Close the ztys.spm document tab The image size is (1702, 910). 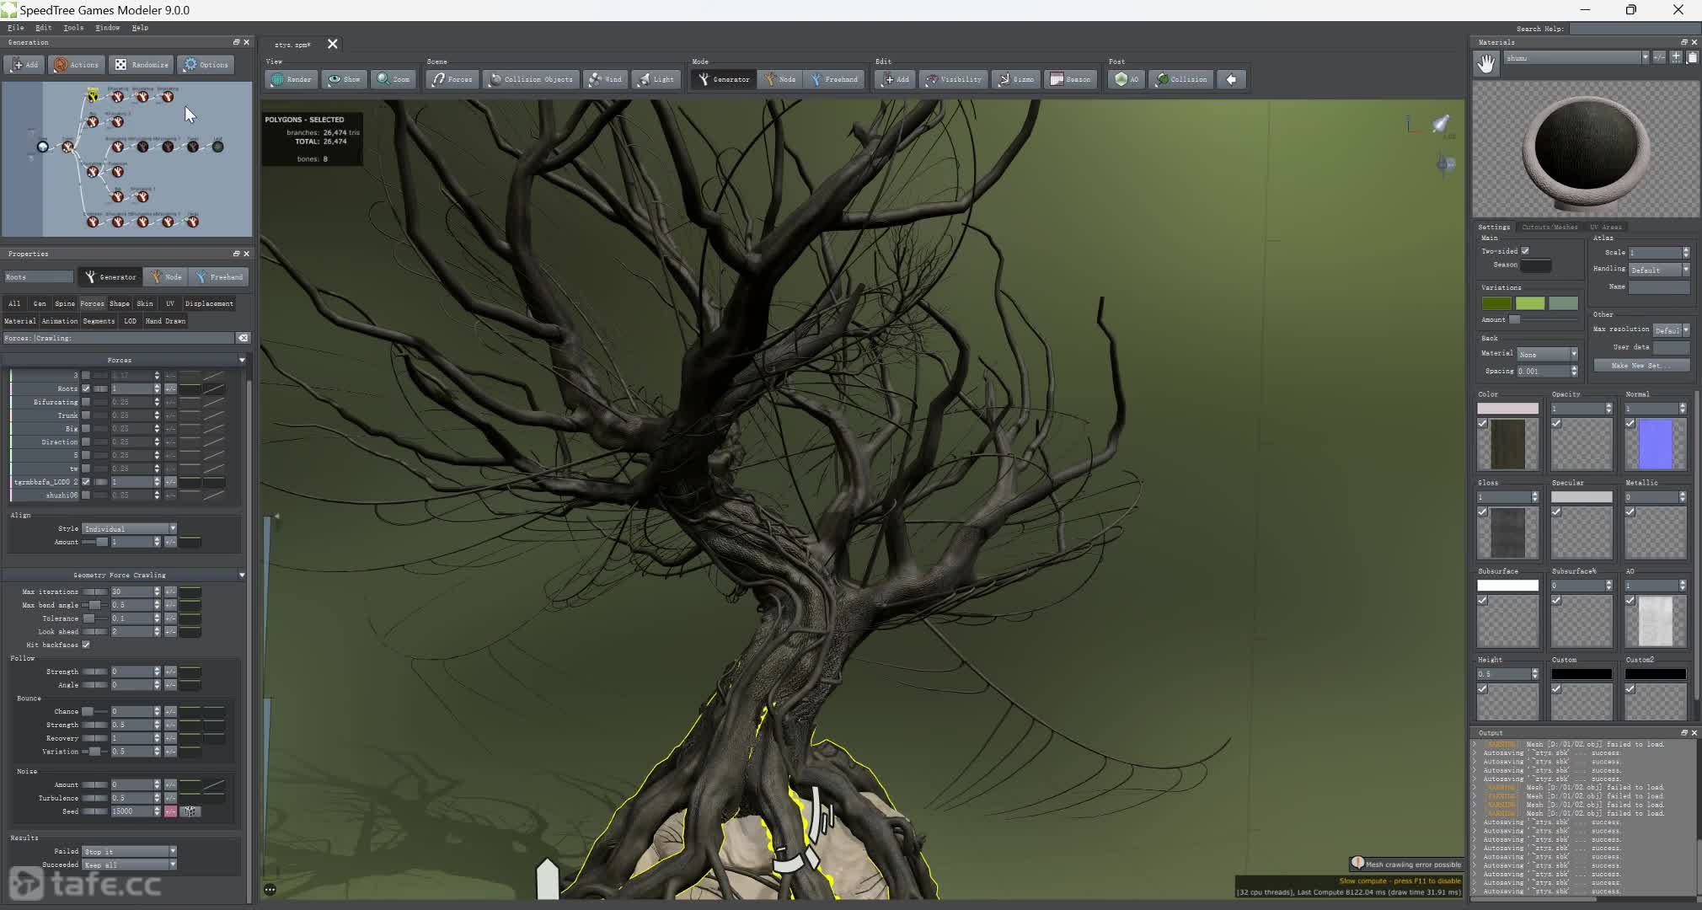[332, 44]
